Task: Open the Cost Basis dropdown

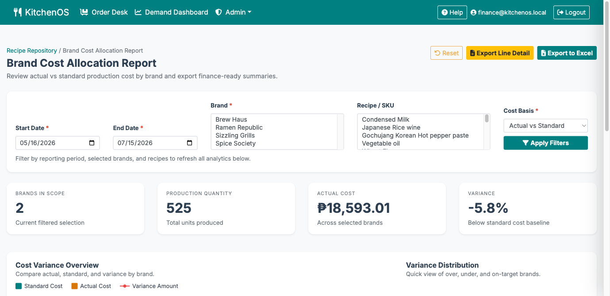Action: [545, 126]
